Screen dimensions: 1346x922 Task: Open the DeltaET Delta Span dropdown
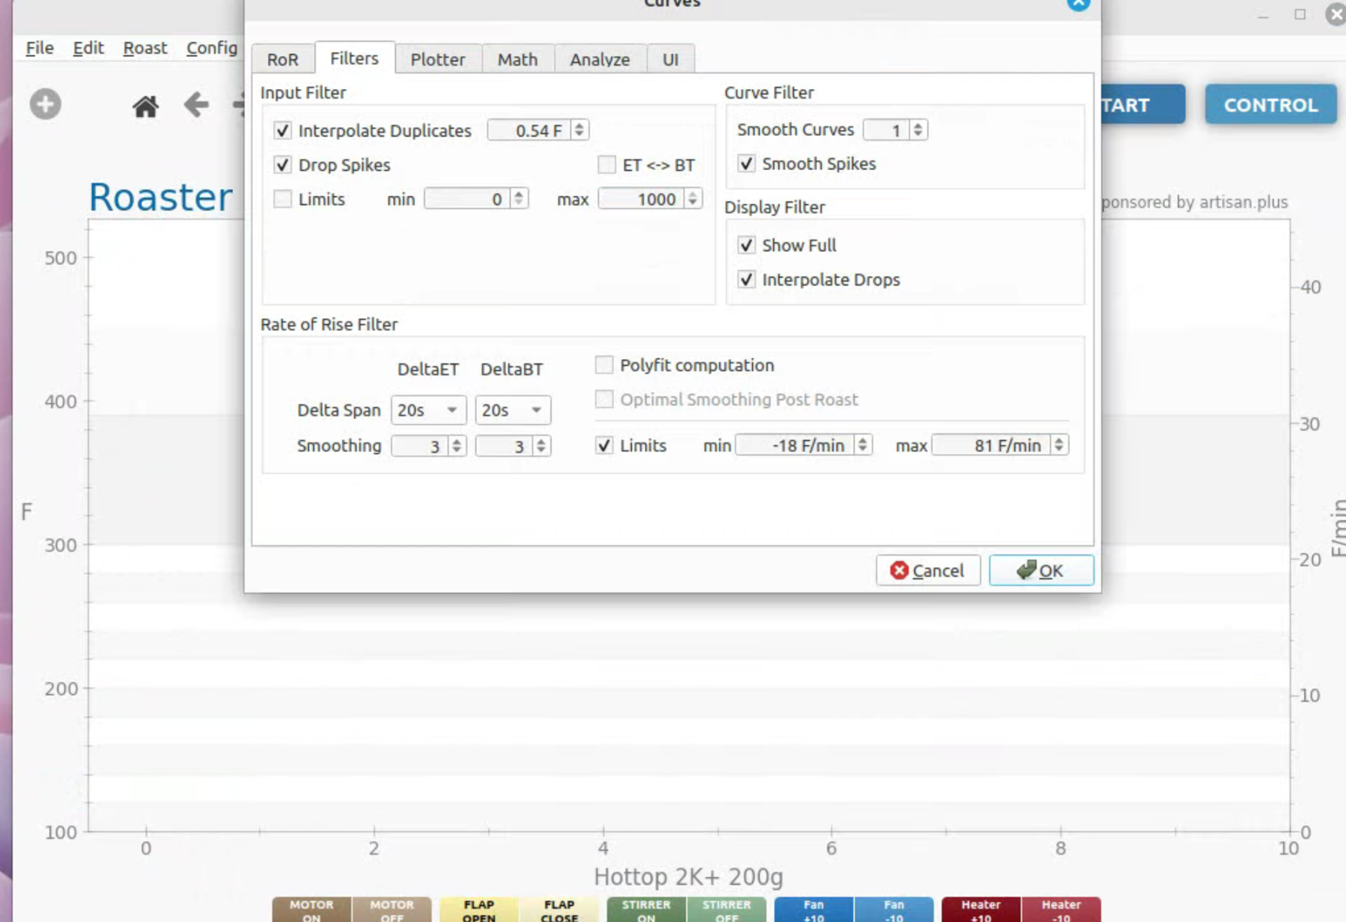428,411
